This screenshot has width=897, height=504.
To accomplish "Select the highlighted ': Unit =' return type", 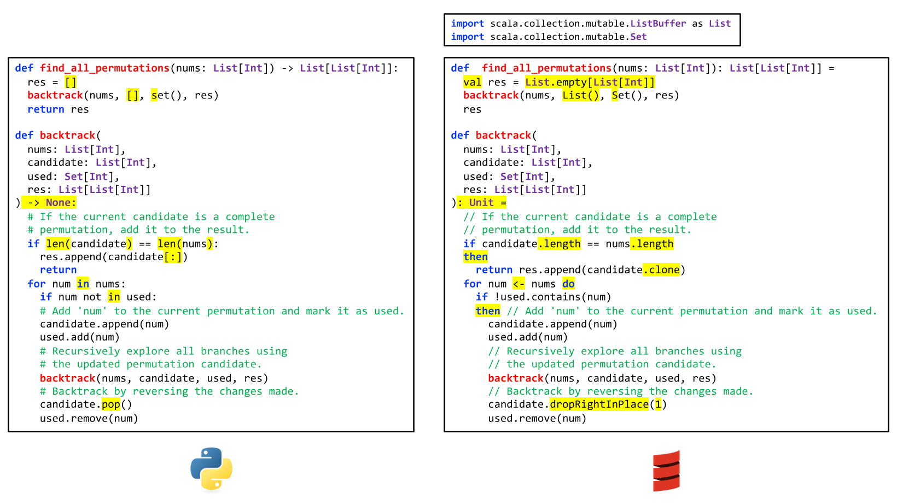I will click(x=481, y=203).
